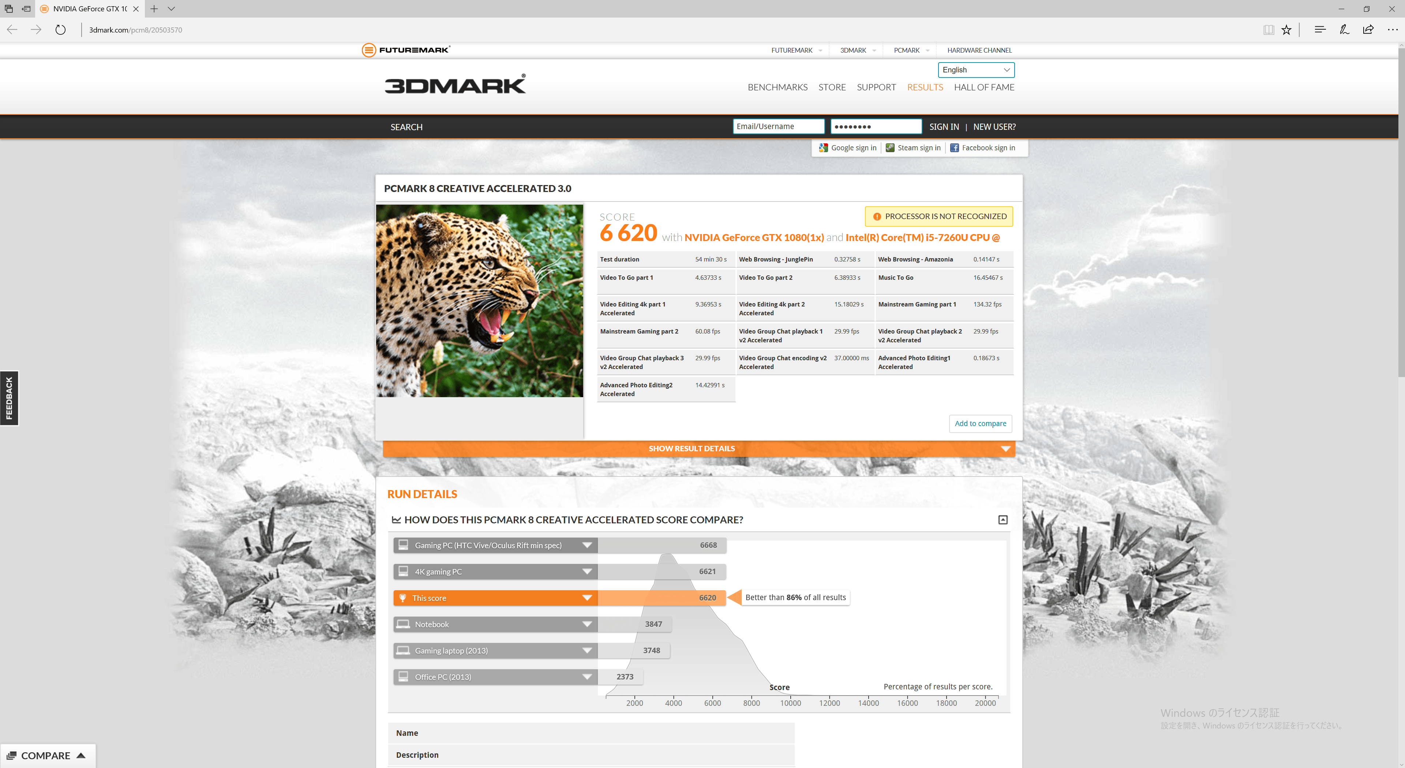Open a new browser tab
Screen dimensions: 1405x768
tap(154, 9)
